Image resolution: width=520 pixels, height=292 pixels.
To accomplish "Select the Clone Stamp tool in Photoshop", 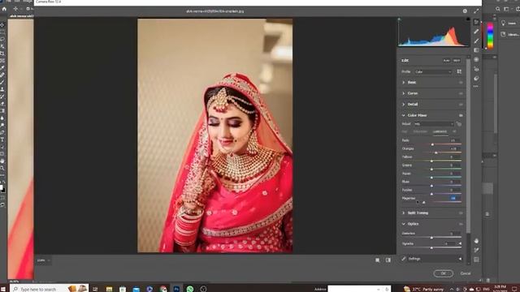I will tap(2, 89).
